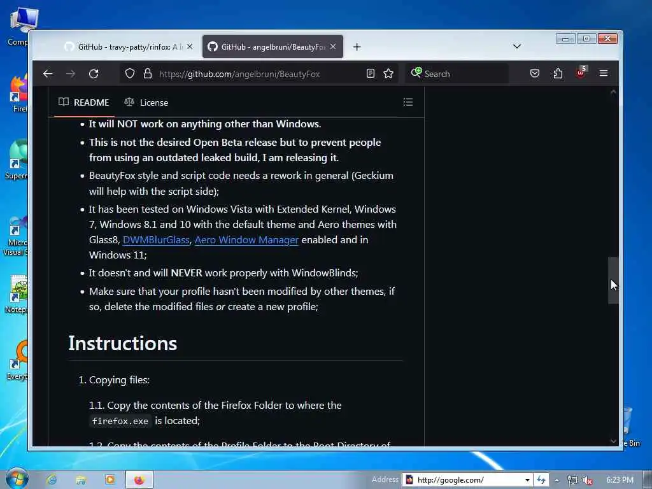Open Pocket save icon

(535, 74)
